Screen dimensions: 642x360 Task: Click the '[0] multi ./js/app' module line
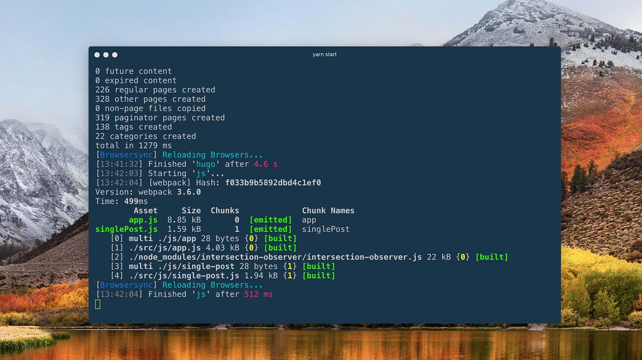pos(203,239)
